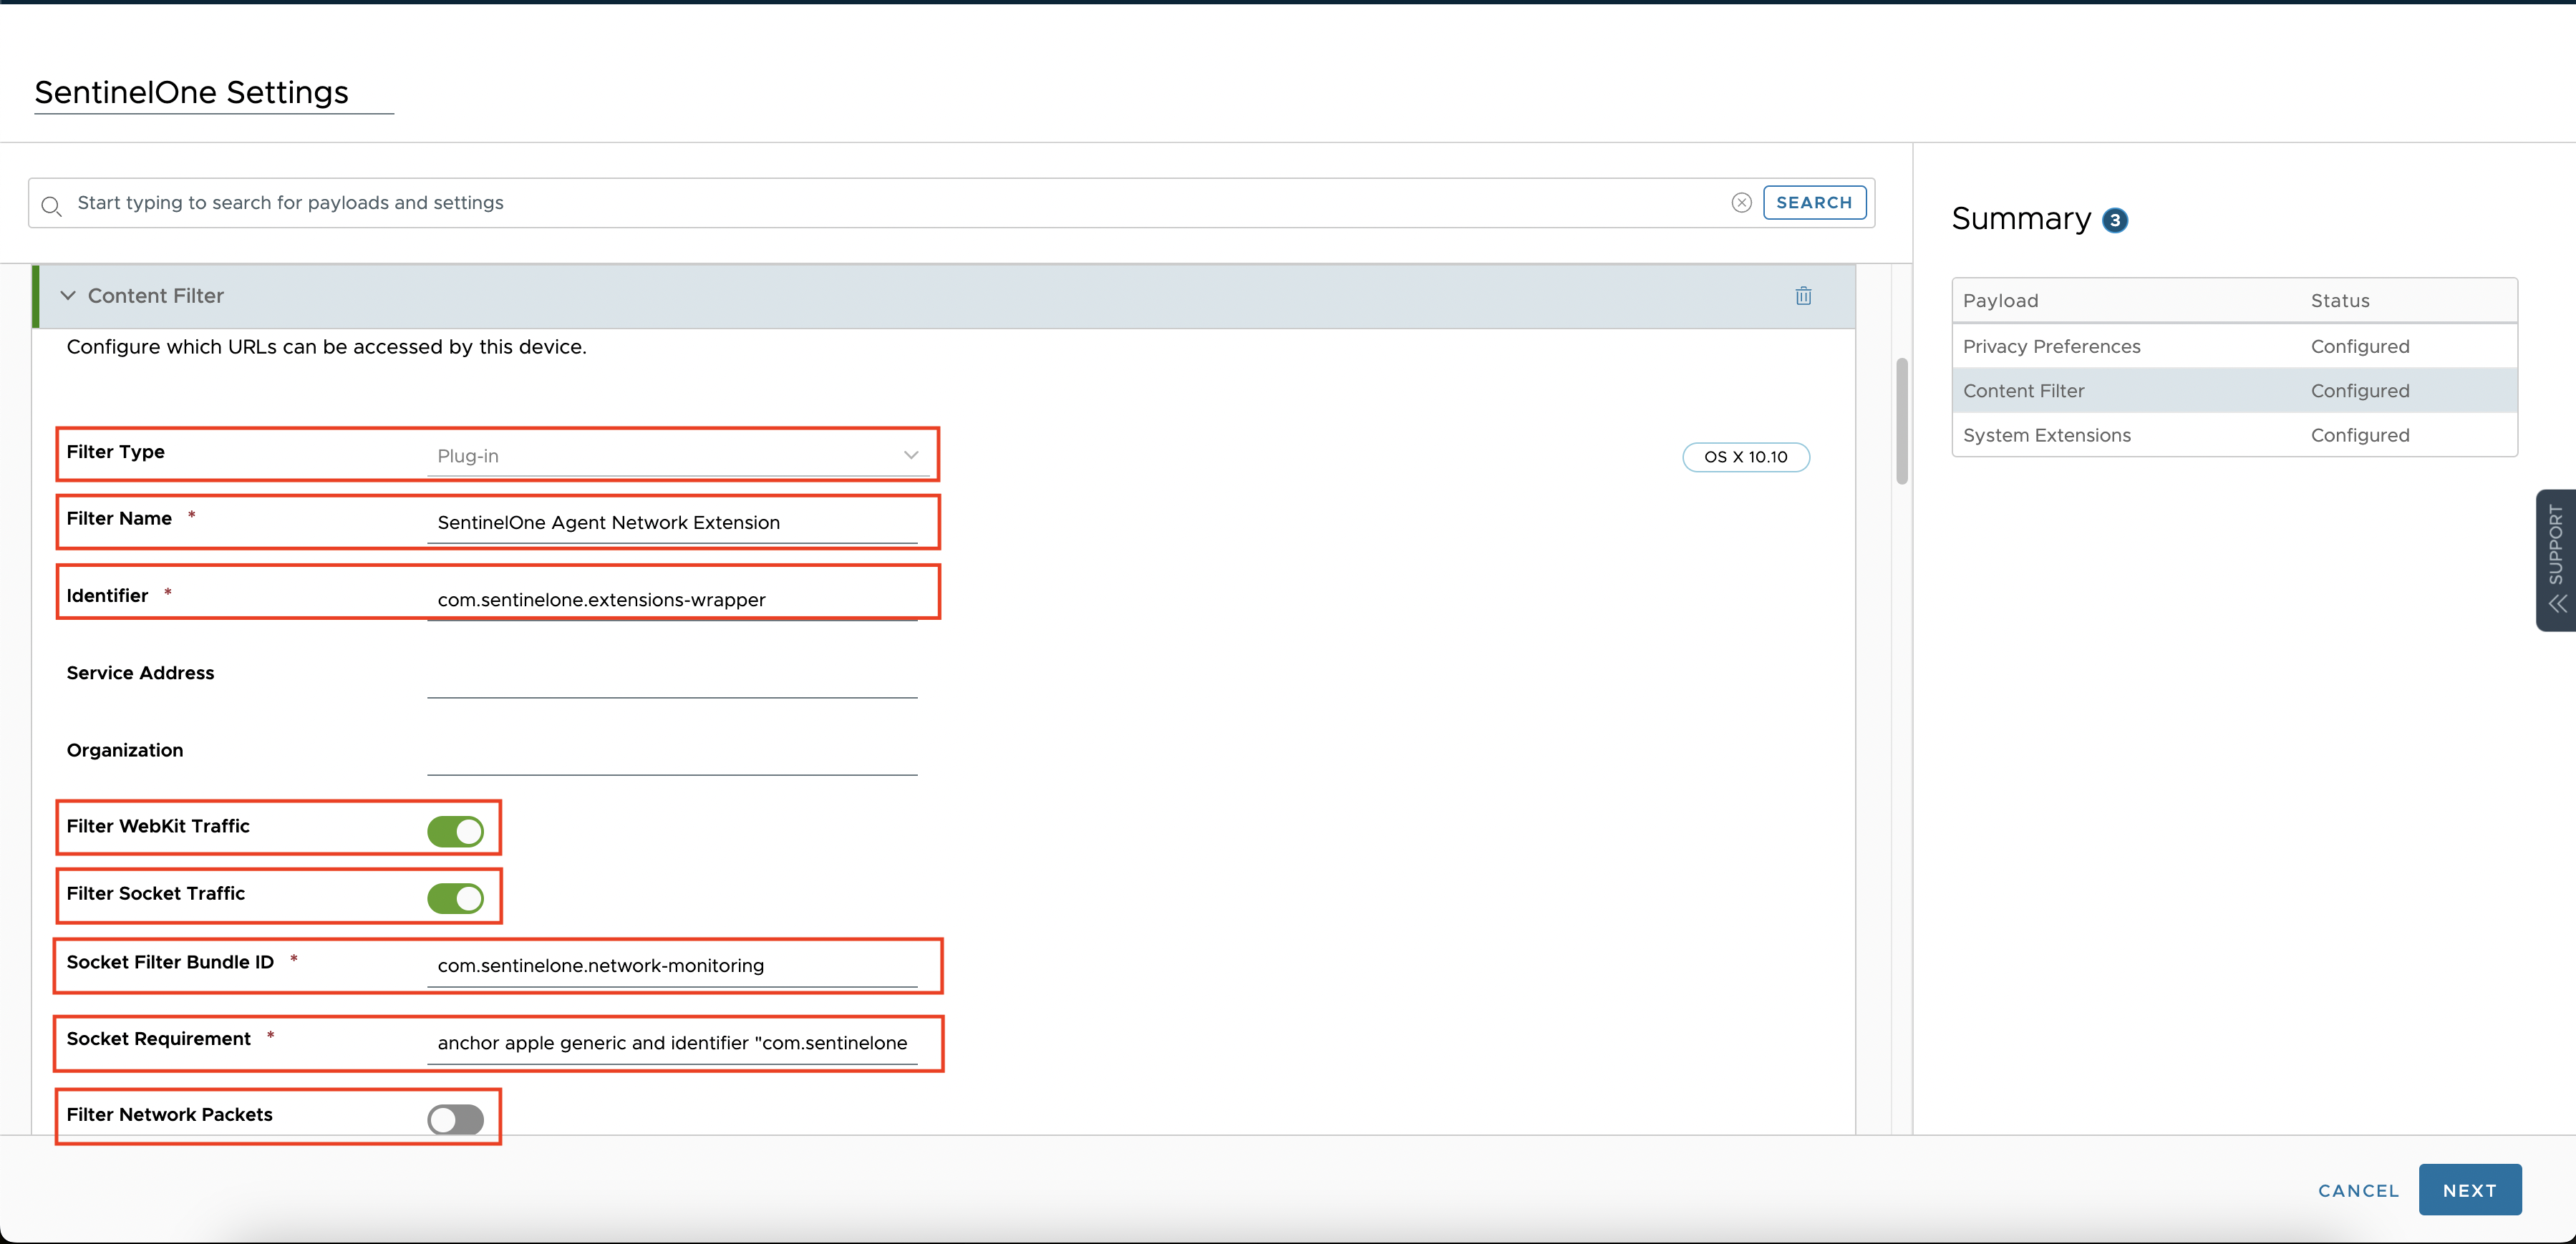Click the magnifier icon in the search bar
2576x1244 pixels.
[51, 206]
